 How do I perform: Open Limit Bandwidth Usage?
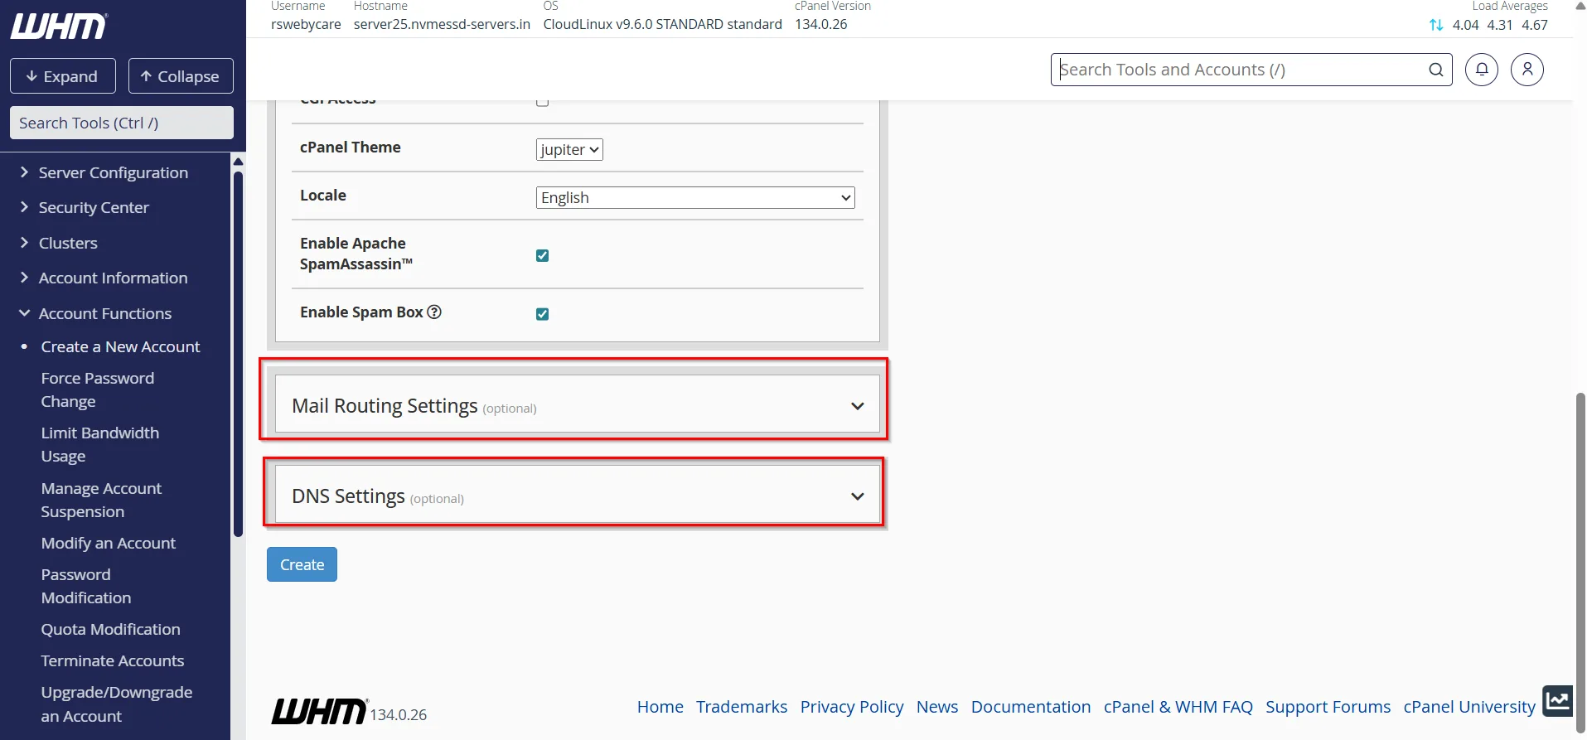(100, 444)
